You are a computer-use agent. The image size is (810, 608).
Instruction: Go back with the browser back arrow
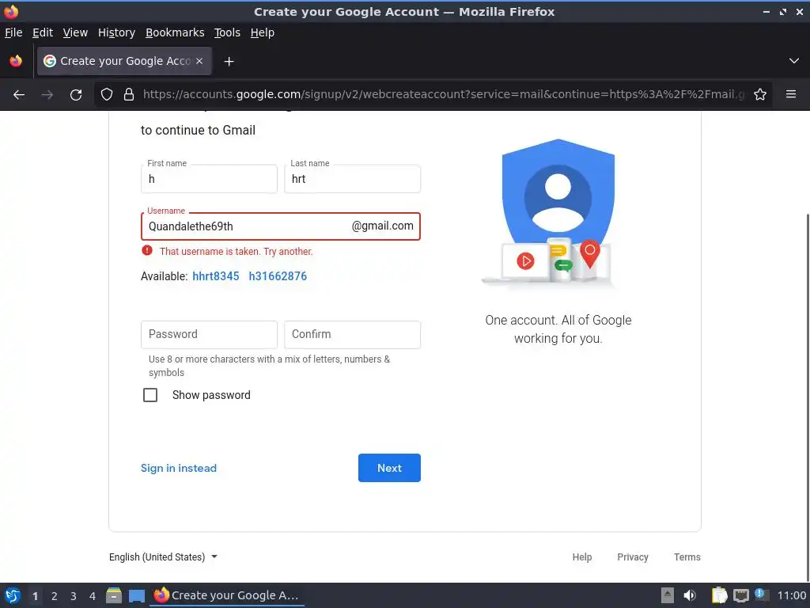tap(19, 95)
